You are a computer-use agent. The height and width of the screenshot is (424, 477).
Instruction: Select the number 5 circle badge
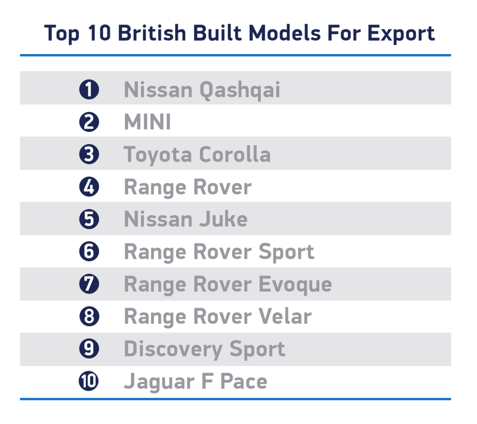[x=89, y=219]
